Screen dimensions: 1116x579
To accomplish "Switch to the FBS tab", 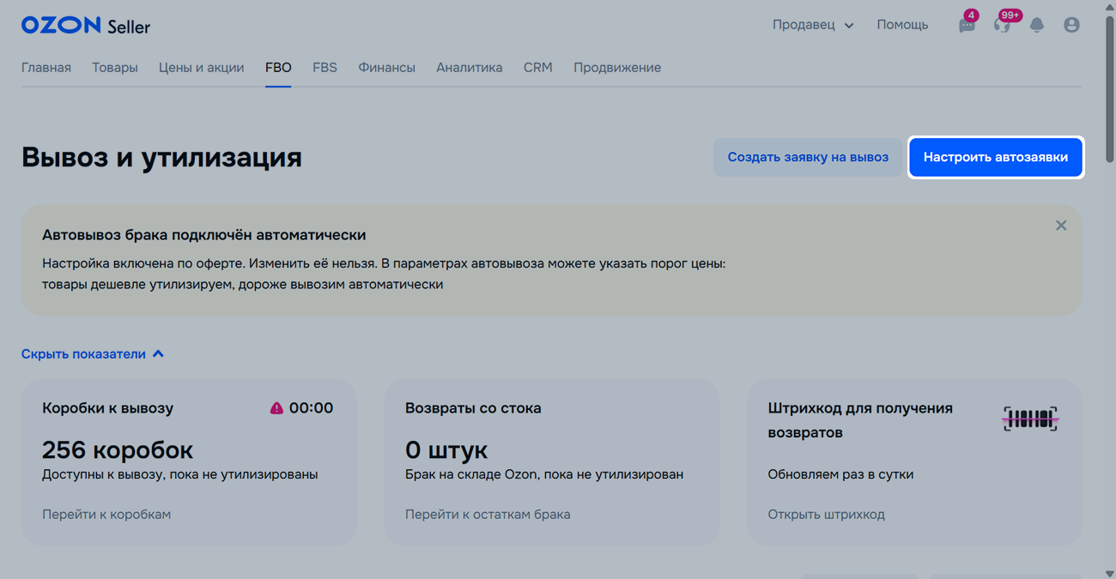I will click(324, 68).
